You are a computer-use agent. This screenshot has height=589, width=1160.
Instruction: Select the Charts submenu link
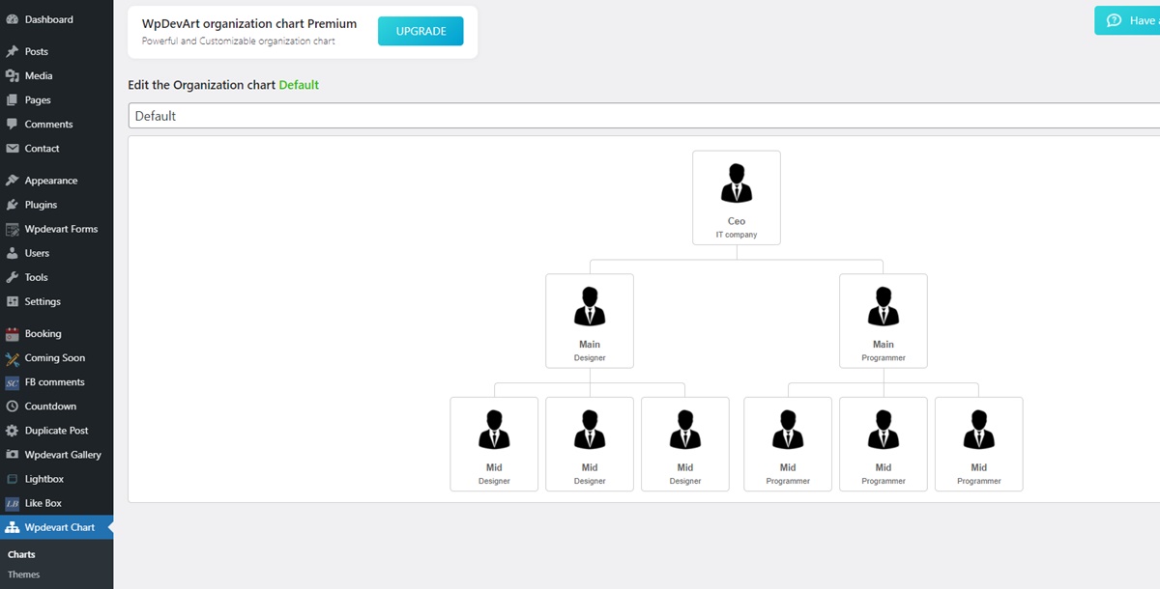point(21,554)
